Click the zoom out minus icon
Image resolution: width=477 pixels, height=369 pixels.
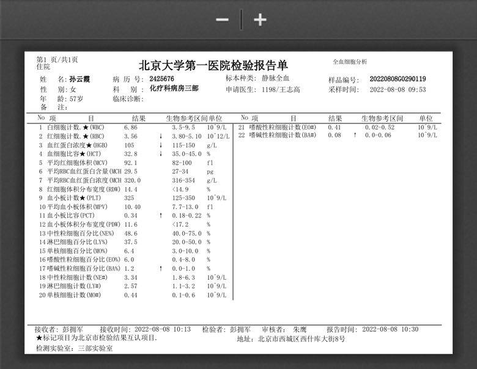pyautogui.click(x=222, y=20)
